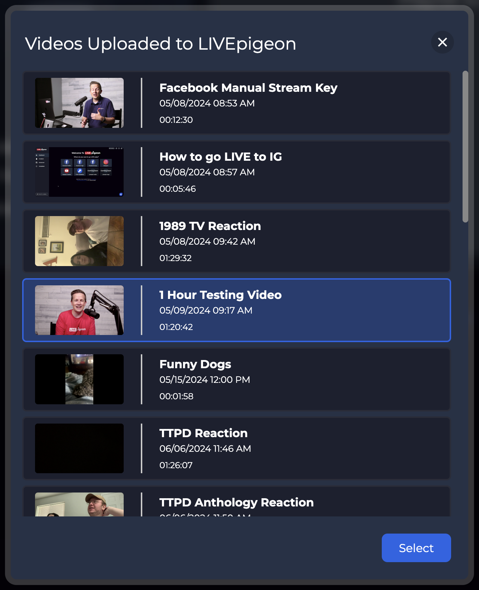Click the date 05/09/2024 09:17 AM
This screenshot has width=479, height=590.
click(x=206, y=310)
